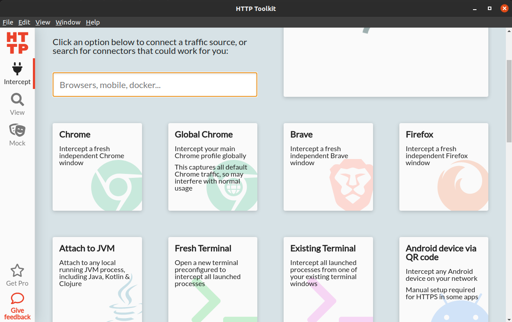Open the Intercept tab via plug icon
Image resolution: width=512 pixels, height=322 pixels.
pos(17,69)
